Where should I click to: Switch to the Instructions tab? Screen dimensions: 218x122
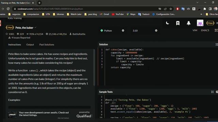pos(15,44)
